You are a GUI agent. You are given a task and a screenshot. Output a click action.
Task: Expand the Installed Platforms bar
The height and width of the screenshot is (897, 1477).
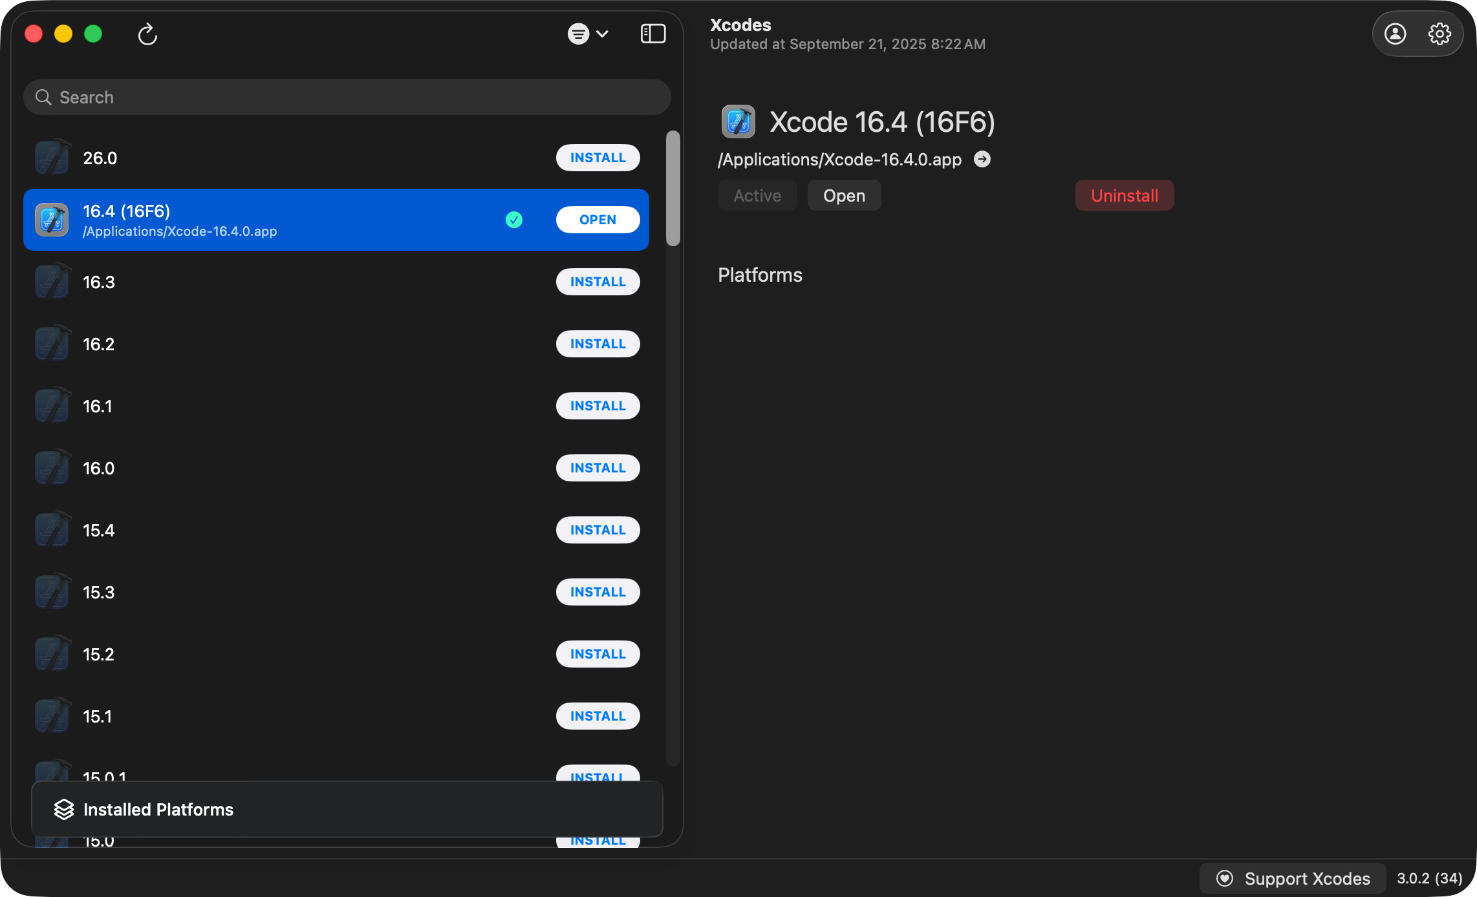coord(347,809)
